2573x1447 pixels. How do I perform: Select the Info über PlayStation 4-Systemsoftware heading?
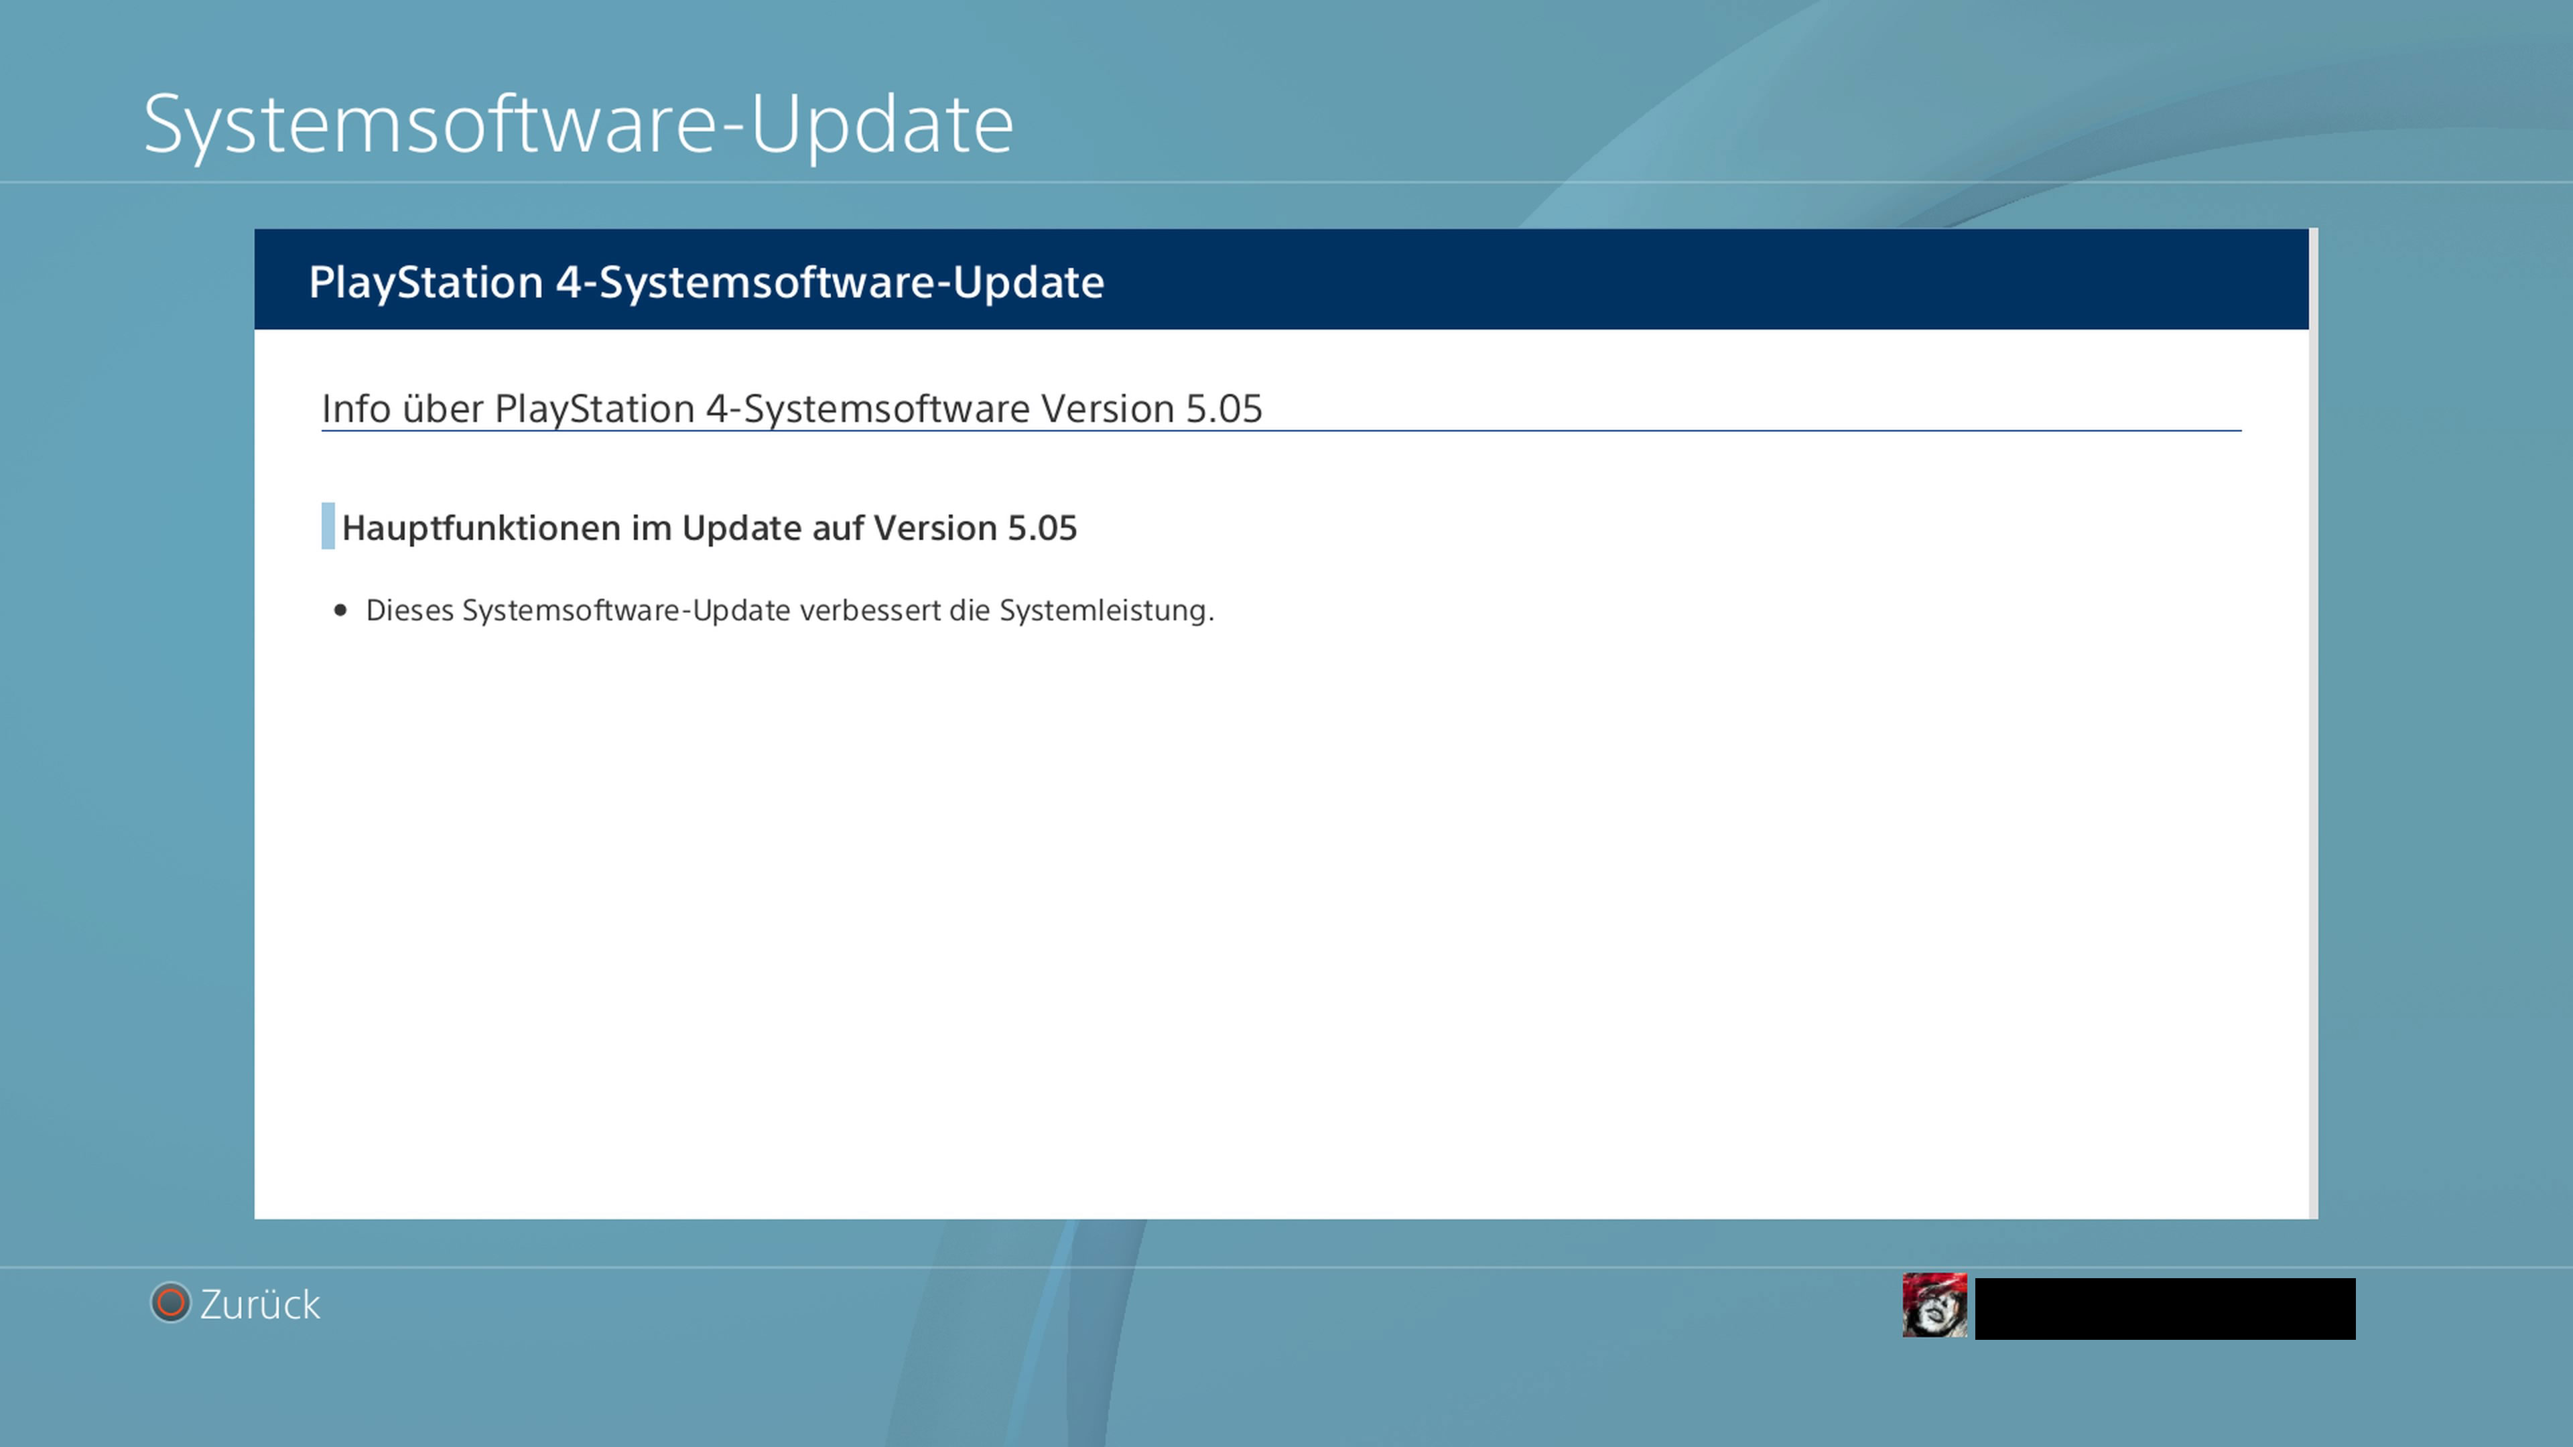(x=791, y=409)
